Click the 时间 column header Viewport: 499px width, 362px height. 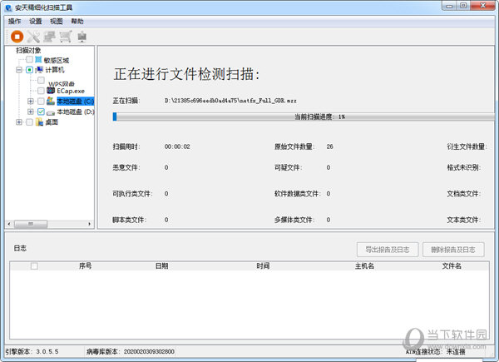coord(263,265)
